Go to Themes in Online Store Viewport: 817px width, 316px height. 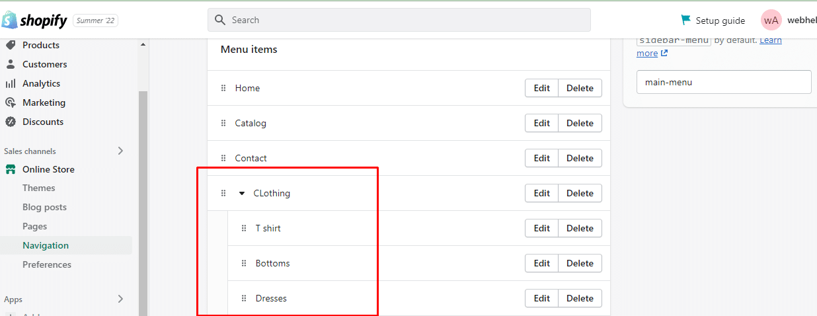coord(39,188)
